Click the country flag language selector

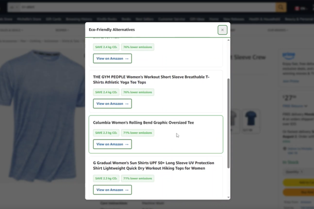click(300, 8)
